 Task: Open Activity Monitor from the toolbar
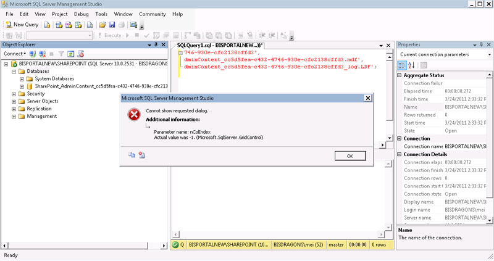point(133,25)
